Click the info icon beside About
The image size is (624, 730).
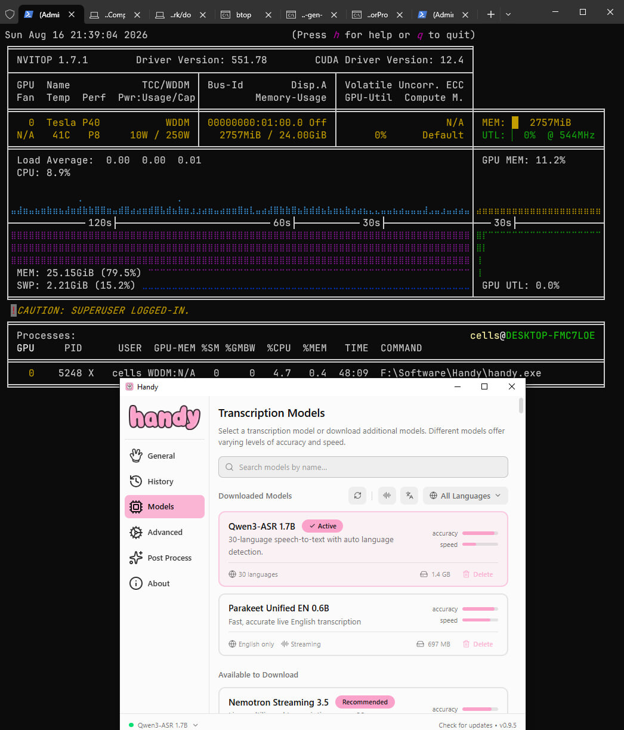click(x=136, y=584)
